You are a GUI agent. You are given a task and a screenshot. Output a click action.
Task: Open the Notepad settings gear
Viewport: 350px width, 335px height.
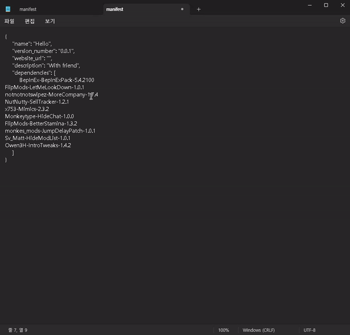point(342,21)
